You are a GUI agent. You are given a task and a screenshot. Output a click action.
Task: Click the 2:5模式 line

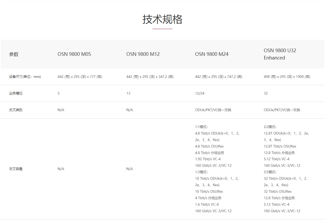[x=270, y=172]
